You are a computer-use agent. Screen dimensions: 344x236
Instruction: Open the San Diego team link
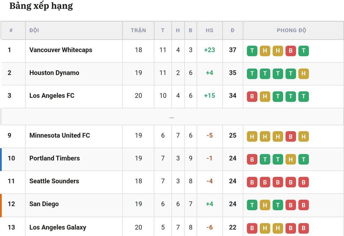44,204
